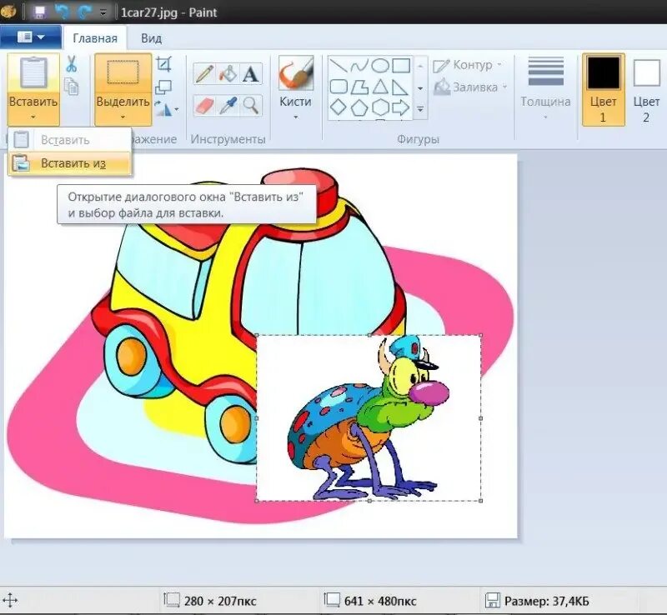The width and height of the screenshot is (667, 615).
Task: Choose the Oval shape
Action: point(380,66)
